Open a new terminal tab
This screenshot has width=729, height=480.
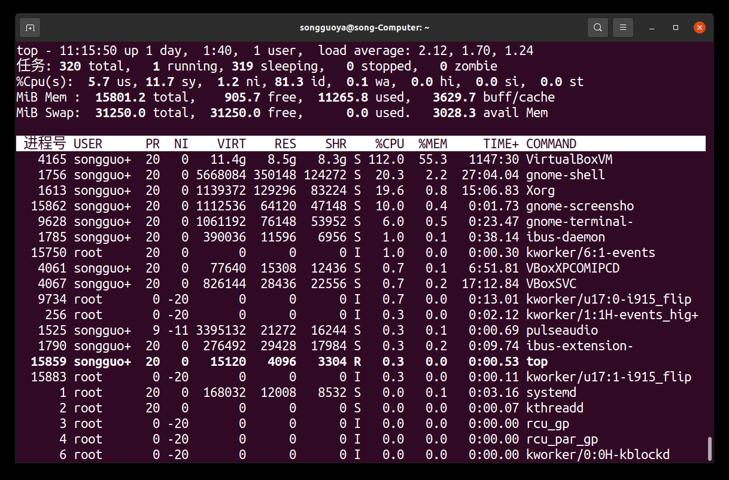point(29,27)
